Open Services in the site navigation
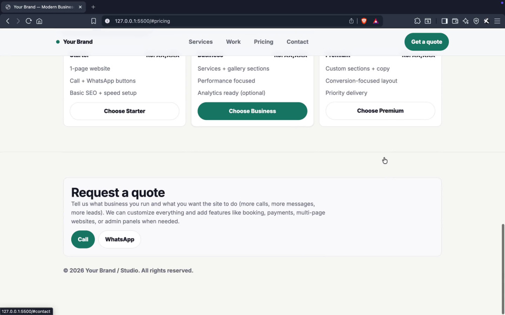 [200, 42]
